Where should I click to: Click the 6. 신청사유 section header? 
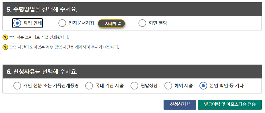pos(132,72)
